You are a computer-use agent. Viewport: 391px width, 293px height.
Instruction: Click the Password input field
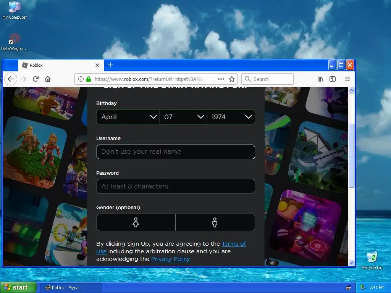tap(176, 186)
